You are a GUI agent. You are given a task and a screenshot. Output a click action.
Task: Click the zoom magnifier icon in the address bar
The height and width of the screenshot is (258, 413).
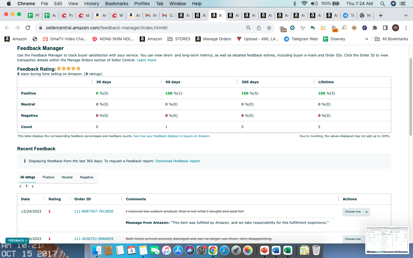[248, 28]
